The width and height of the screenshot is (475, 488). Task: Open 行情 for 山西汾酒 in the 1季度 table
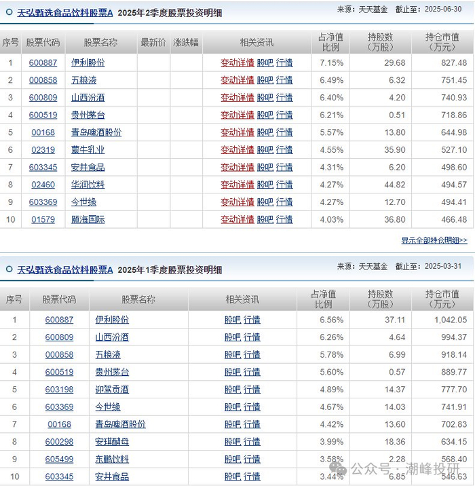tap(252, 337)
